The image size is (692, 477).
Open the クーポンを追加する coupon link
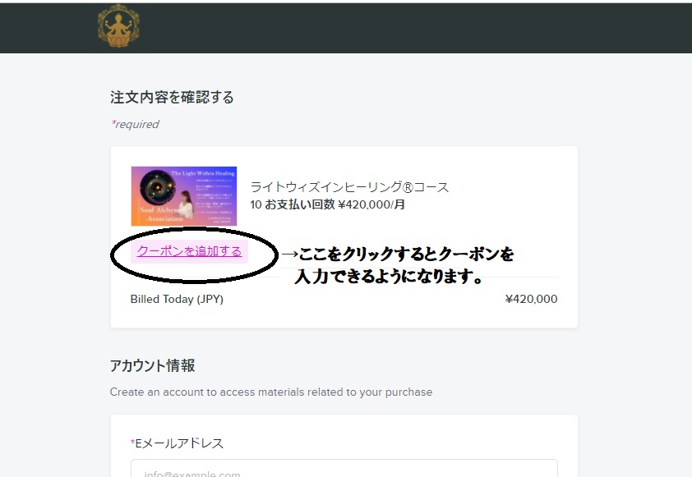coord(189,251)
